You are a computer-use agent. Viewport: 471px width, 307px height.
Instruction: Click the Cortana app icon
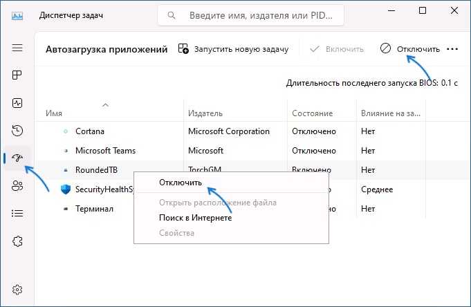[x=66, y=131]
